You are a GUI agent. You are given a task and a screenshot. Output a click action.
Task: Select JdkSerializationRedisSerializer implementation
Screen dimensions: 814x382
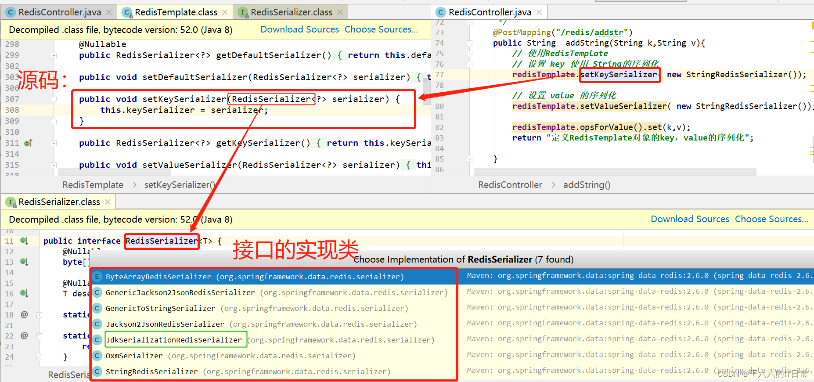[274, 340]
